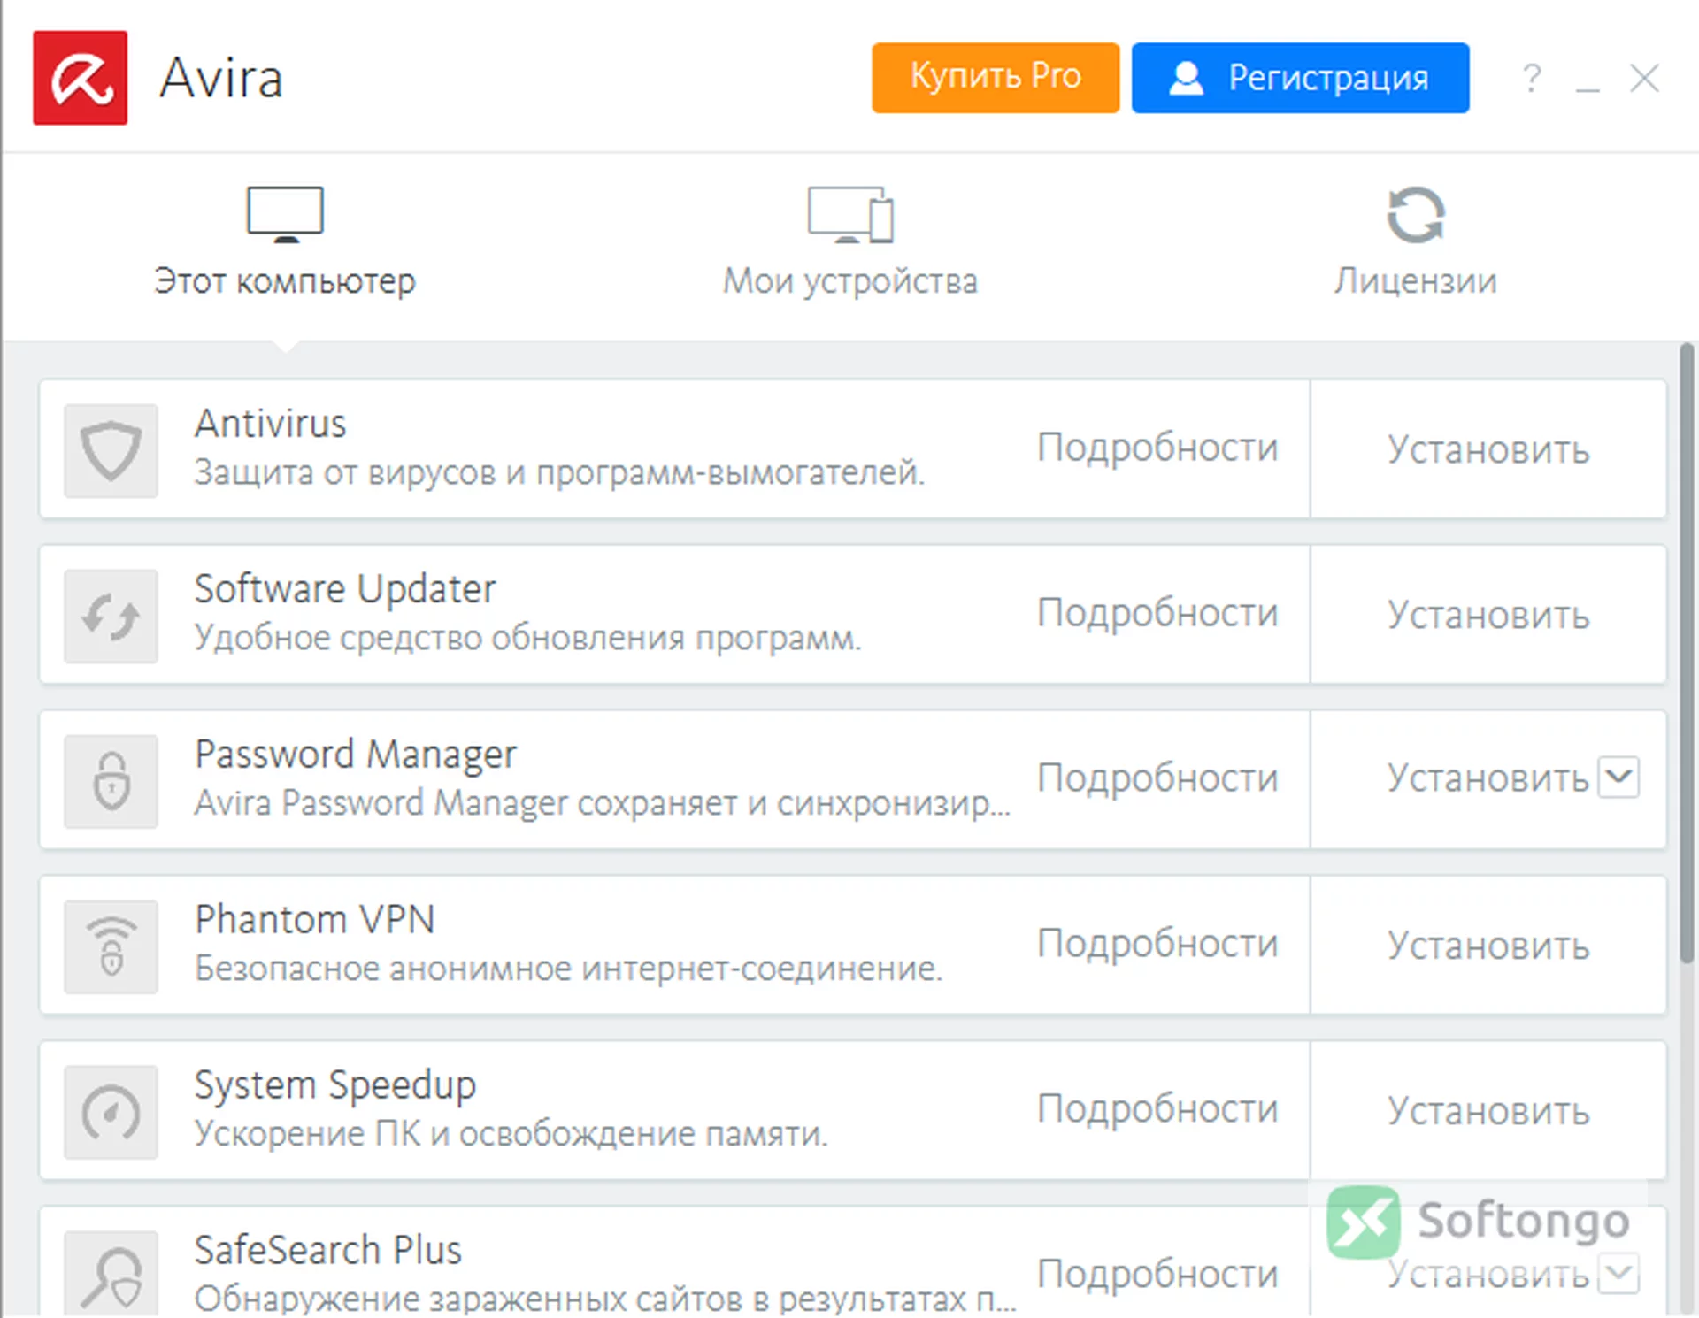Close the Avira window
Image resolution: width=1699 pixels, height=1318 pixels.
coord(1645,78)
